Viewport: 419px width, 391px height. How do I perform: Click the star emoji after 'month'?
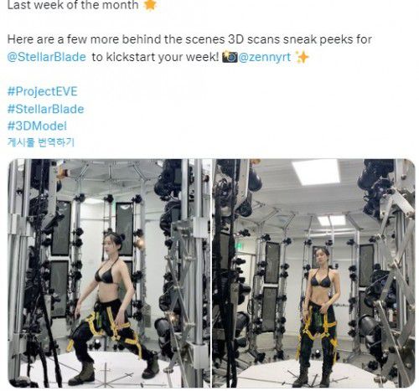[x=150, y=5]
